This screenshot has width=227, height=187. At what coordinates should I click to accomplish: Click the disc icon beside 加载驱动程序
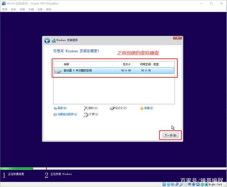(55, 114)
